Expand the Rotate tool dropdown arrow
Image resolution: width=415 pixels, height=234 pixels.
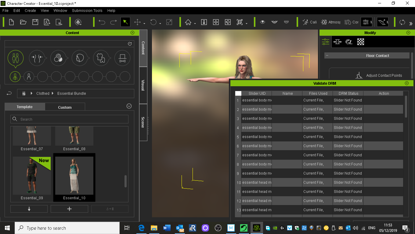pyautogui.click(x=160, y=23)
